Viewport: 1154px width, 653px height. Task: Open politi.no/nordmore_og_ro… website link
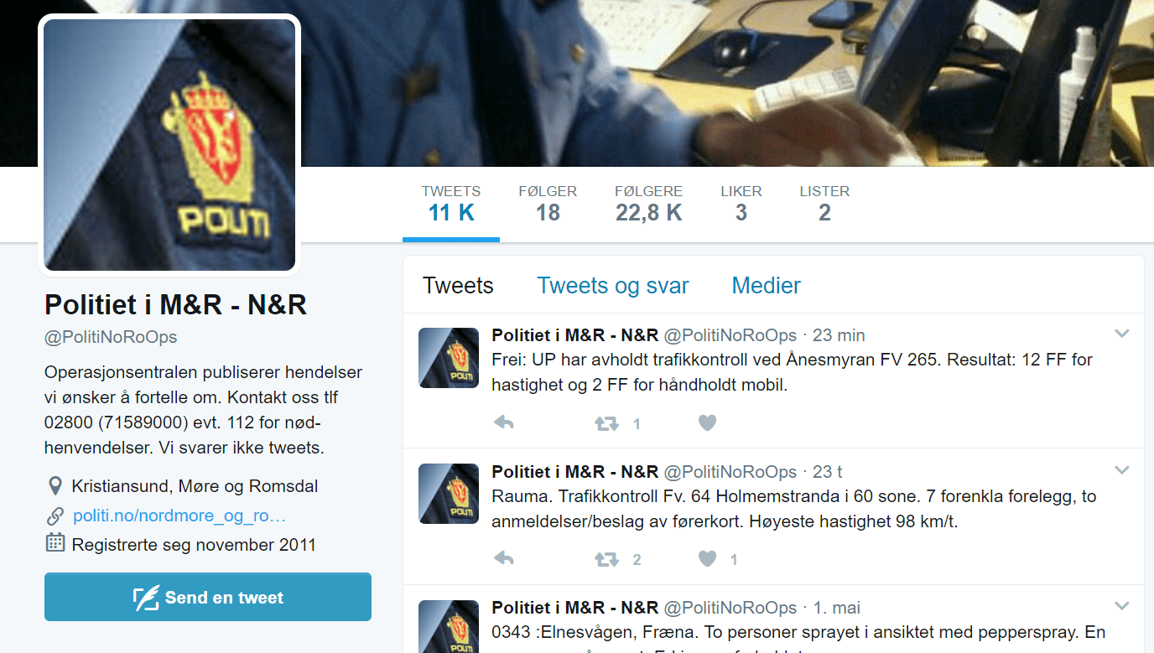click(179, 516)
